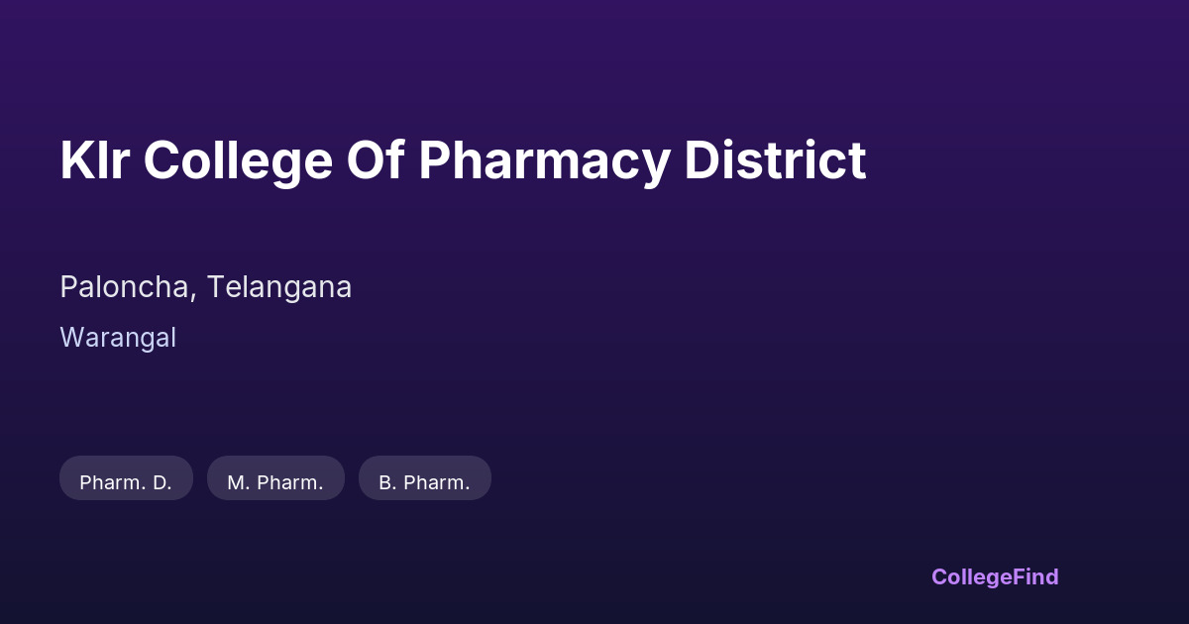This screenshot has height=624, width=1189.
Task: Click the Find part of CollegeFind logo
Action: click(1034, 576)
